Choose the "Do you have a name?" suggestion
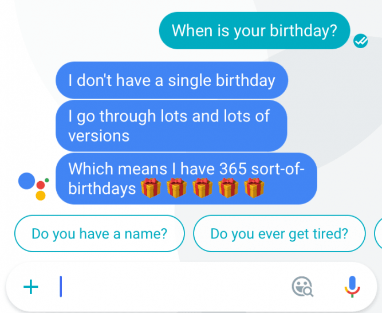Image resolution: width=382 pixels, height=313 pixels. (100, 233)
